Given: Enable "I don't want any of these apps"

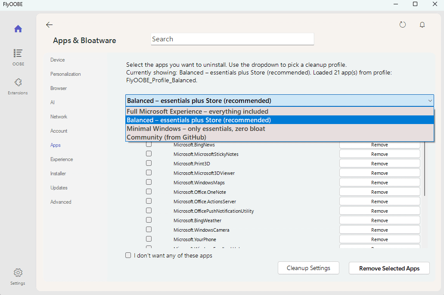Looking at the screenshot, I should (128, 255).
